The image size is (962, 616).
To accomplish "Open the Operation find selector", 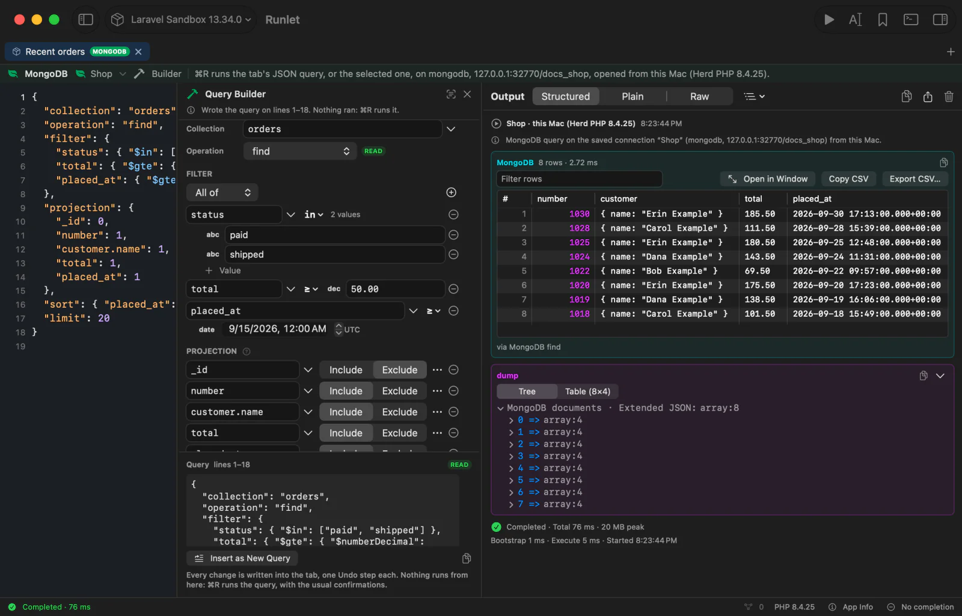I will point(301,151).
